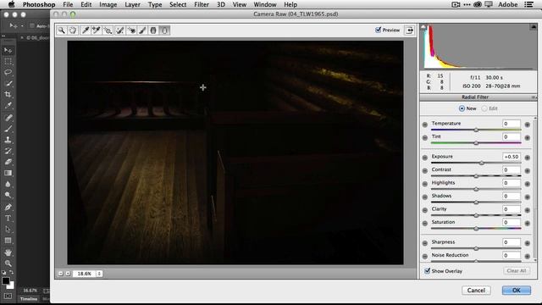Select the Camera Raw Hand tool
Viewport: 542px width, 305px height.
pos(73,30)
